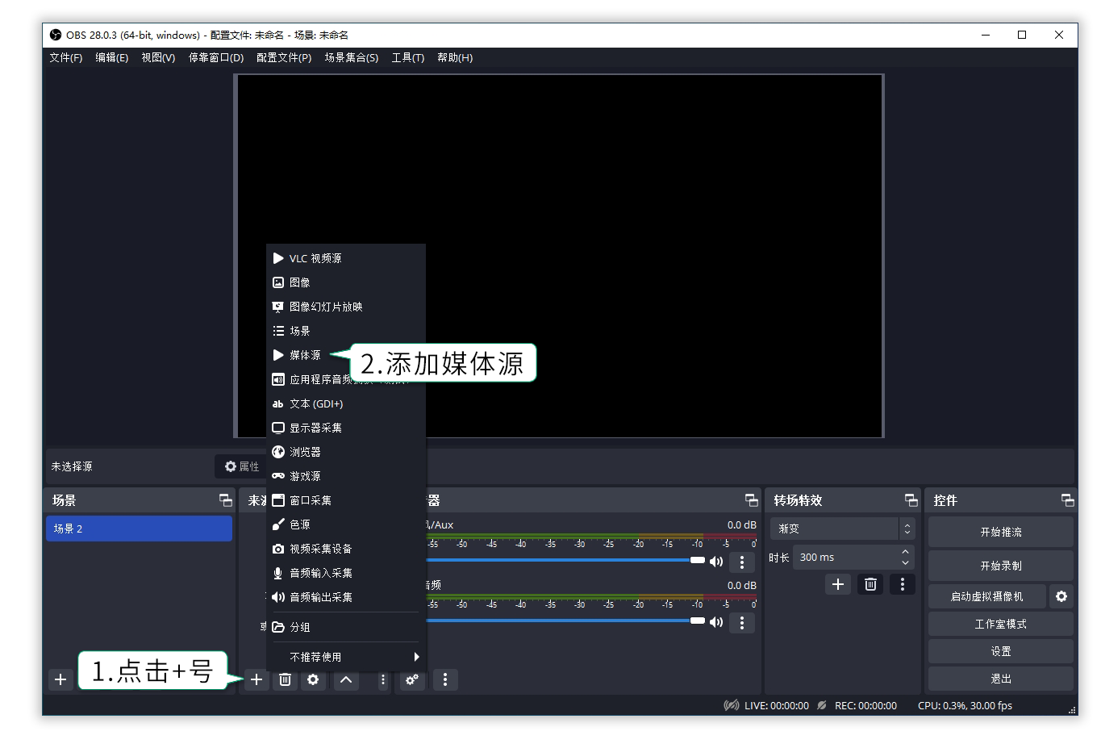Choose 音频输出采集 source

coord(346,597)
